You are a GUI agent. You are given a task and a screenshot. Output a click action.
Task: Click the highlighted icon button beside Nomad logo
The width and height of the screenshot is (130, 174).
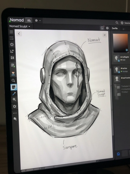(x=29, y=20)
